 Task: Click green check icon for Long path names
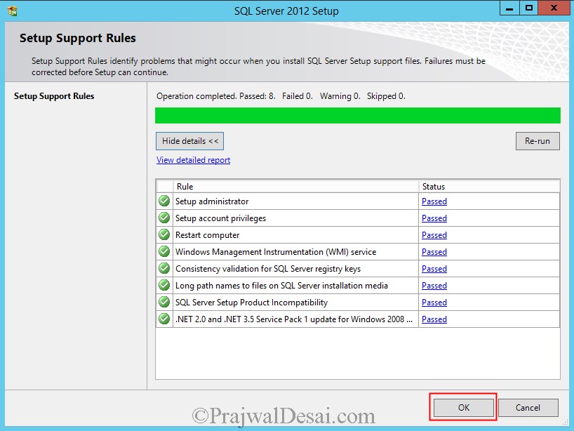coord(164,285)
